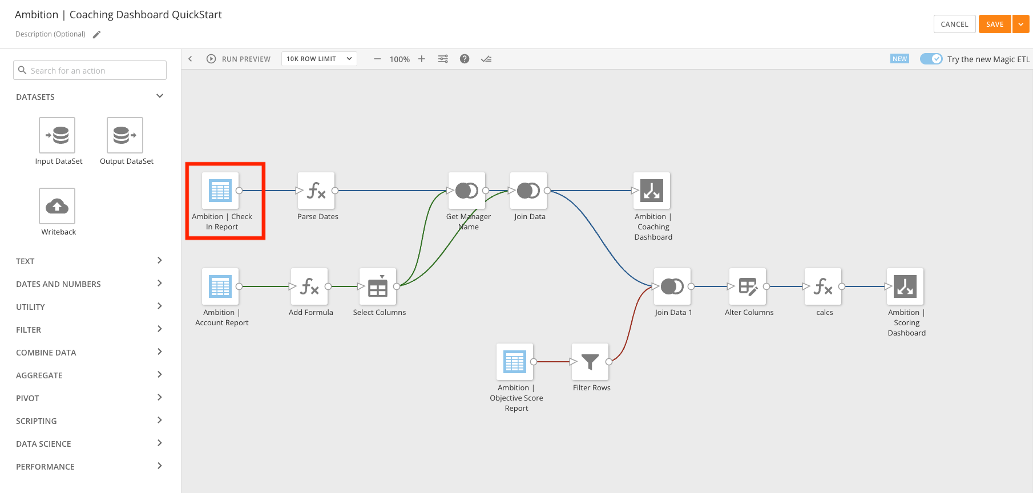Zoom out with the minus icon
Viewport: 1033px width, 493px height.
pyautogui.click(x=377, y=59)
